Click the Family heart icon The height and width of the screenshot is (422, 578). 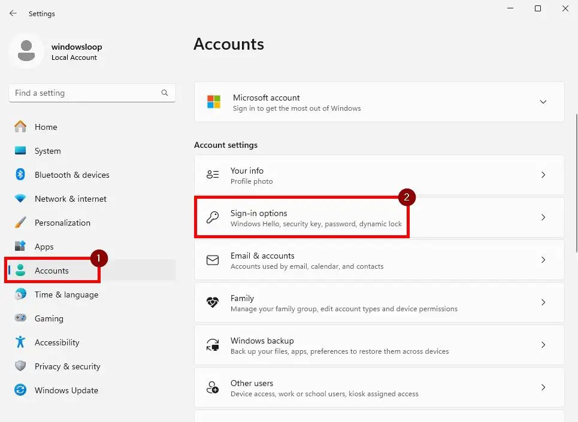tap(213, 302)
